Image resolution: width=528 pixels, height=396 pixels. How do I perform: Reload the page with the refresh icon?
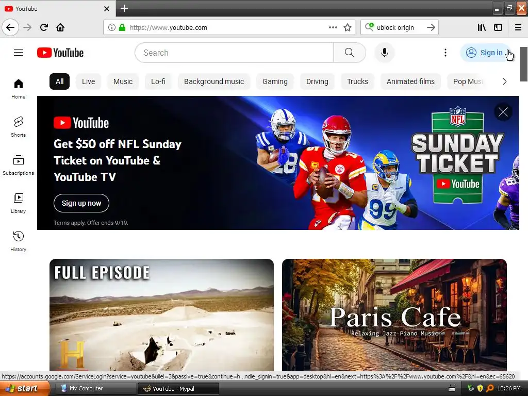click(x=44, y=27)
